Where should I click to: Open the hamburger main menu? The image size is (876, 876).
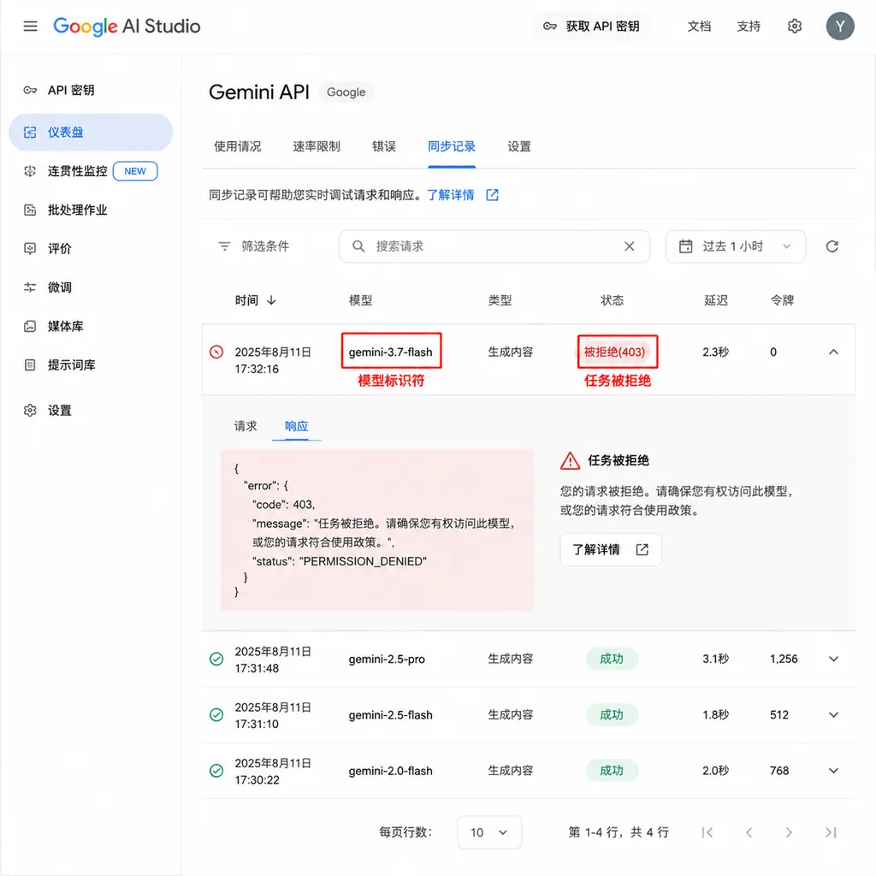tap(30, 27)
